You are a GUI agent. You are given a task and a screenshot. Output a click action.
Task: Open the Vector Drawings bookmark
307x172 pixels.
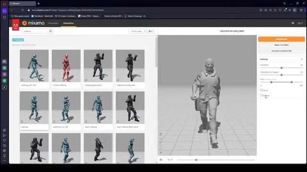coord(135,16)
